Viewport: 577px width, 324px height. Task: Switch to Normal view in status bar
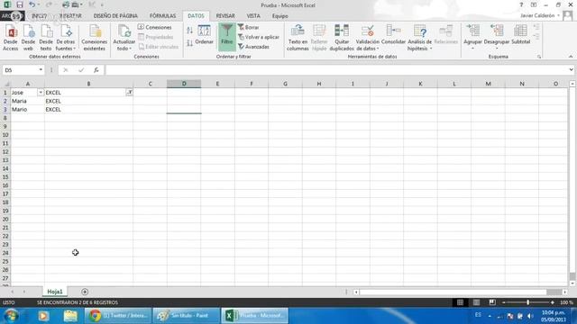pyautogui.click(x=460, y=302)
